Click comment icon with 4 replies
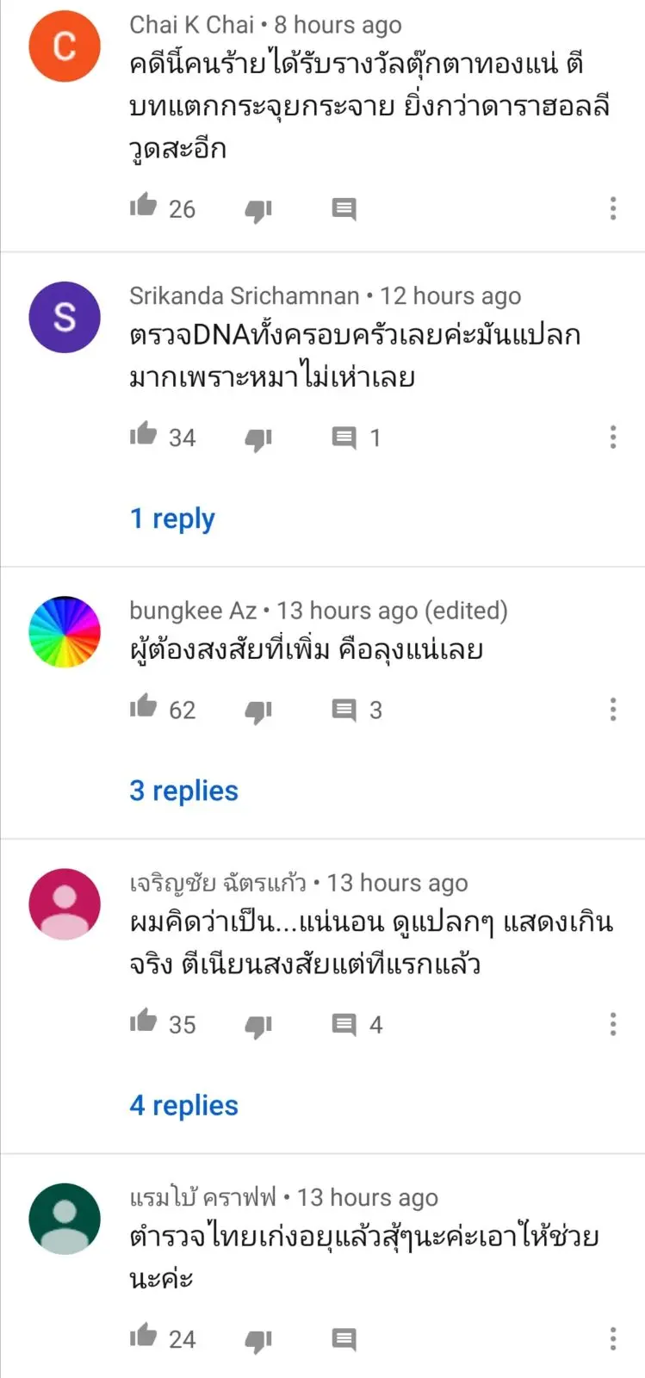Viewport: 645px width, 1378px height. [x=344, y=1025]
